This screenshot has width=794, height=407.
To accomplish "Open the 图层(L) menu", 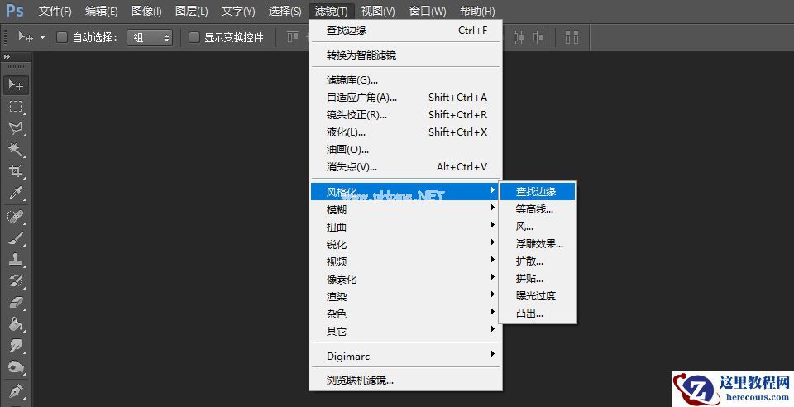I will point(191,11).
